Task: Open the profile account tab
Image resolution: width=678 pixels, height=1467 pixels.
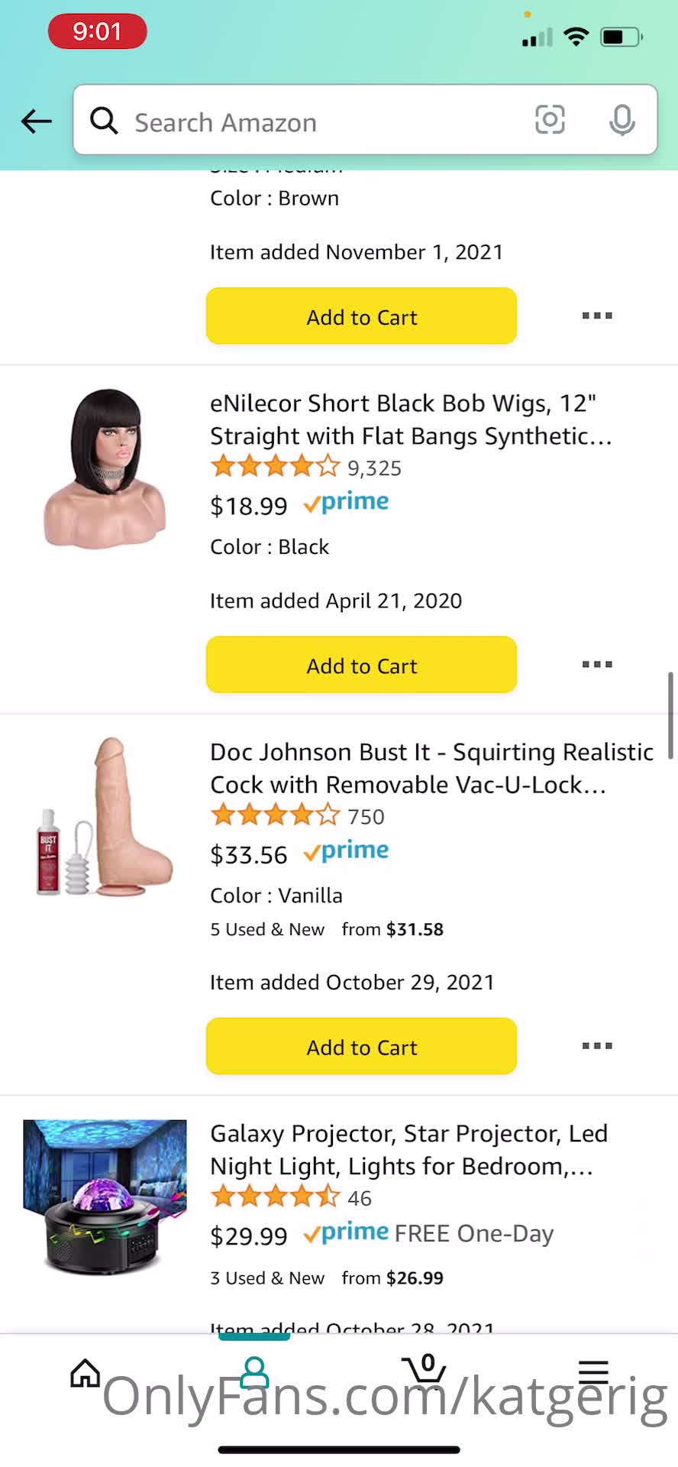Action: pyautogui.click(x=254, y=1373)
